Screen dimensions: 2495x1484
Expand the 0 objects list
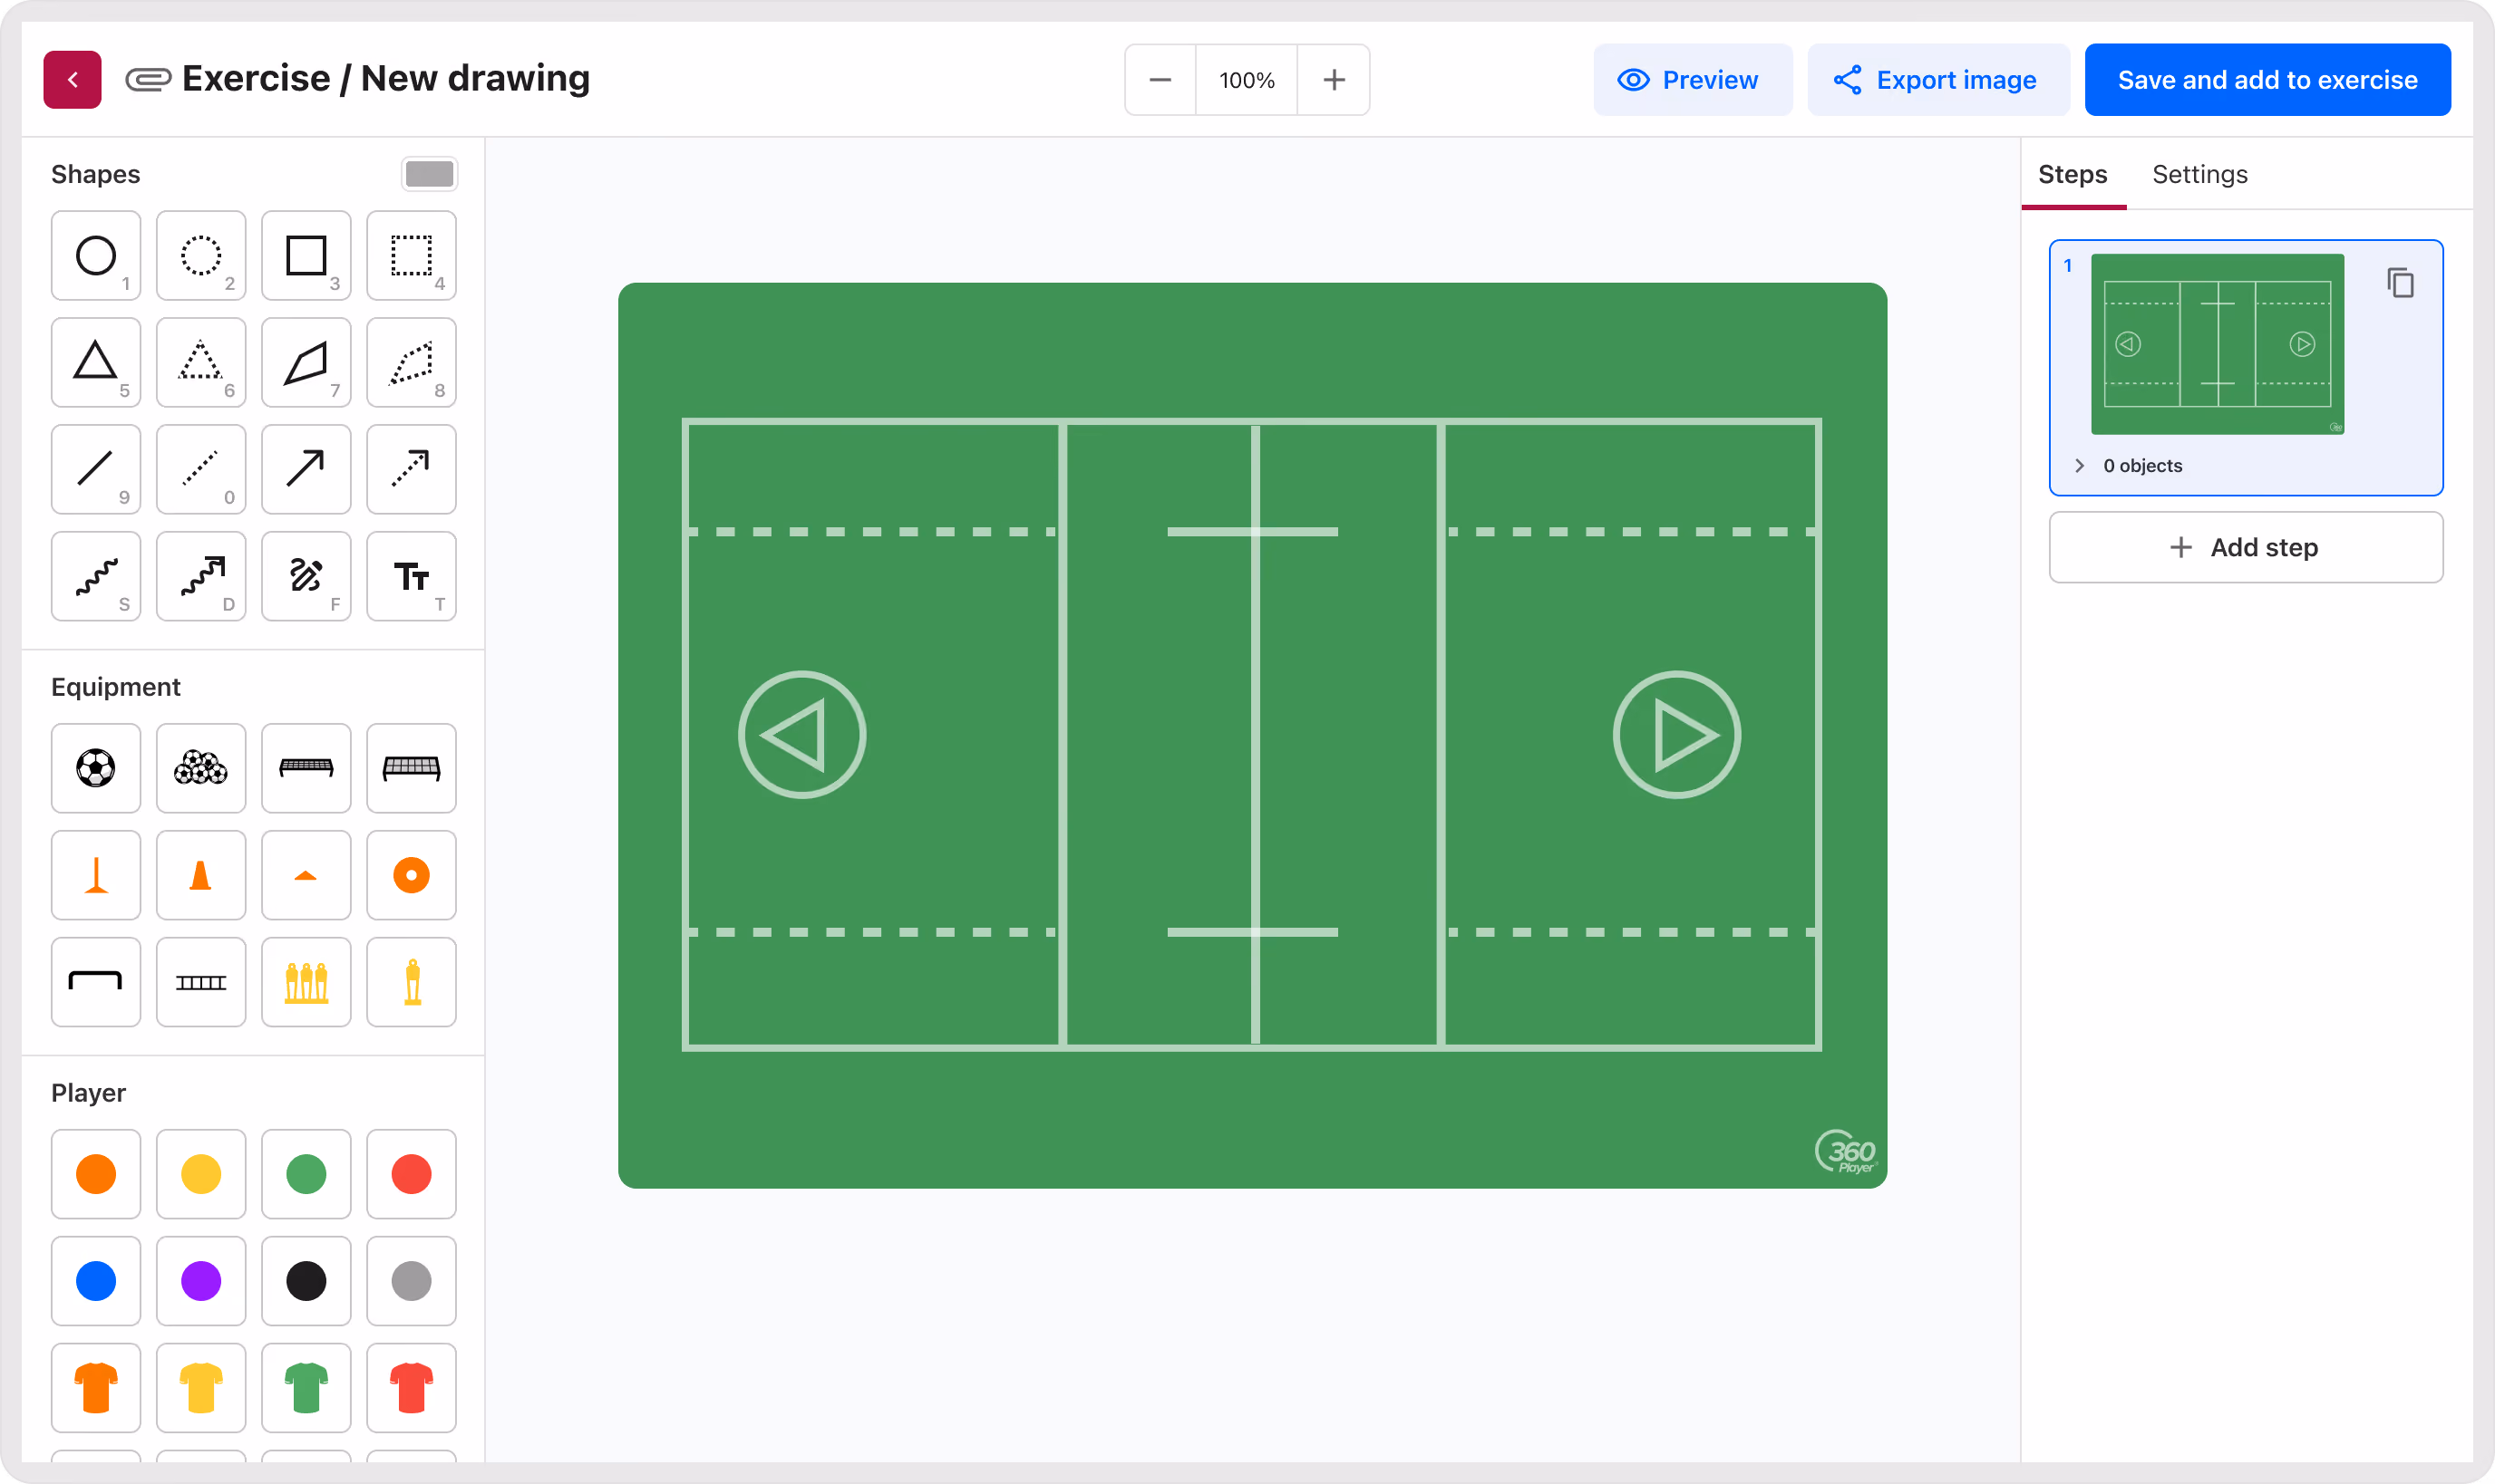pos(2080,465)
